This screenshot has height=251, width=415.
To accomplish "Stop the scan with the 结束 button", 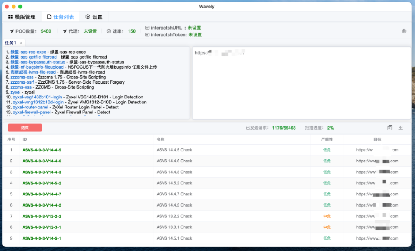I will click(25, 128).
